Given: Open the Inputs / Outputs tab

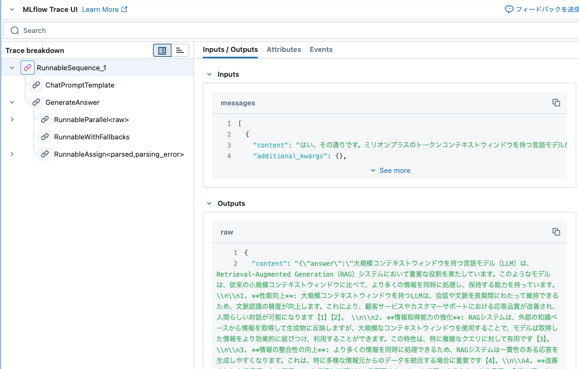Looking at the screenshot, I should 230,50.
